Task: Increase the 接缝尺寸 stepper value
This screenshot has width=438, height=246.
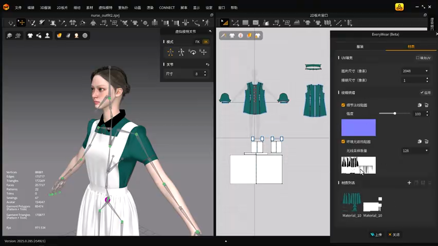Action: click(427, 79)
